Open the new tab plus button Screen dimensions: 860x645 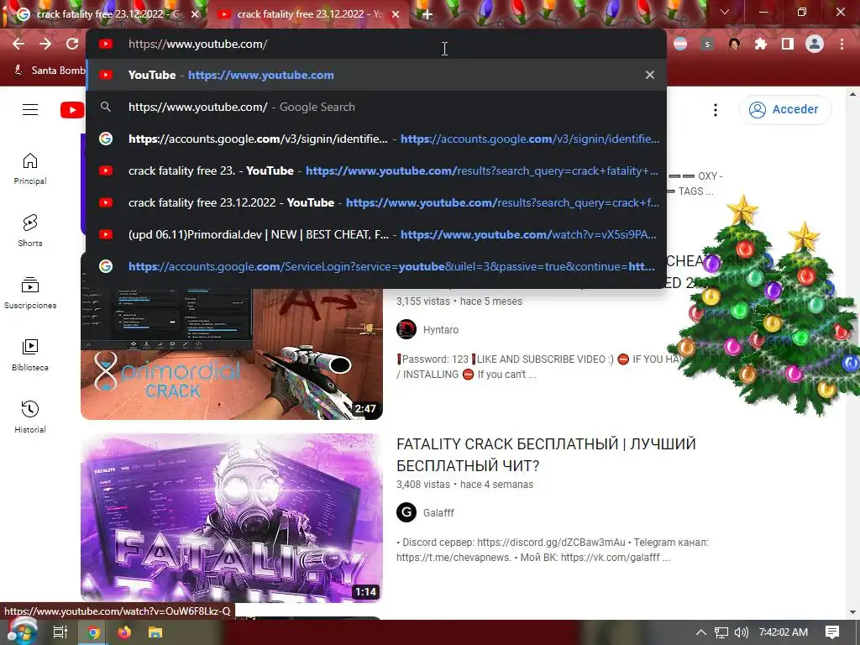click(x=427, y=15)
